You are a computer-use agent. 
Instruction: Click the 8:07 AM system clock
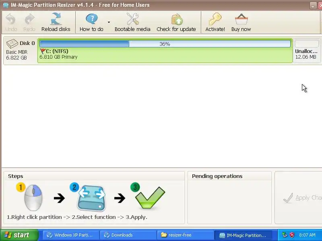[x=307, y=235]
